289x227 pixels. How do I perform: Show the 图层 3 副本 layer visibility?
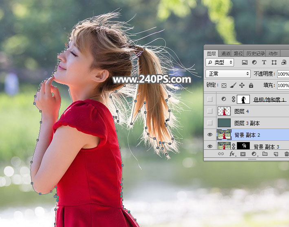[210, 123]
